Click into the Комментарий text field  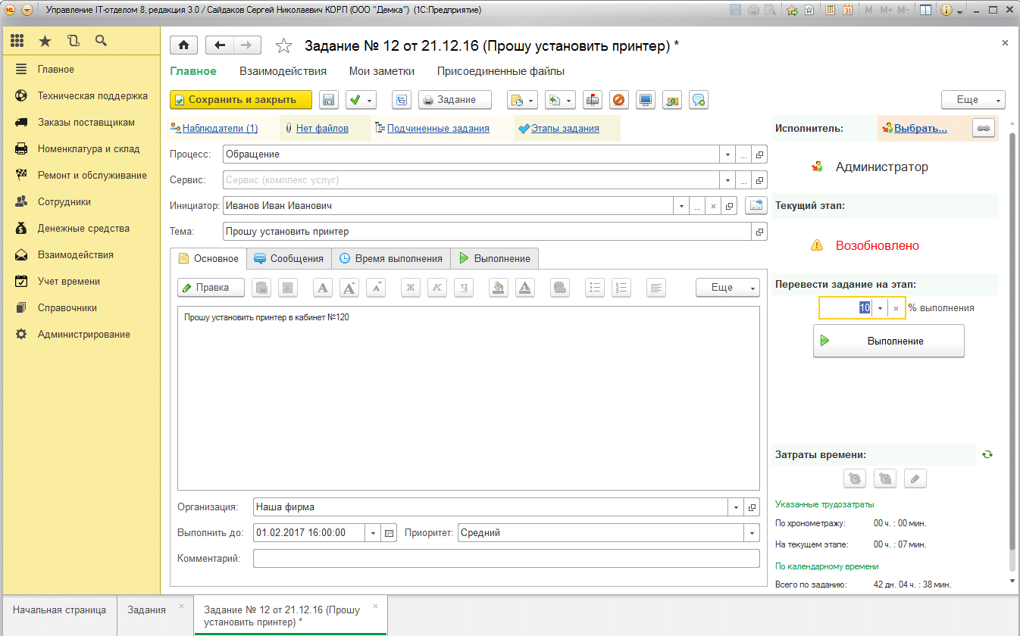point(505,559)
